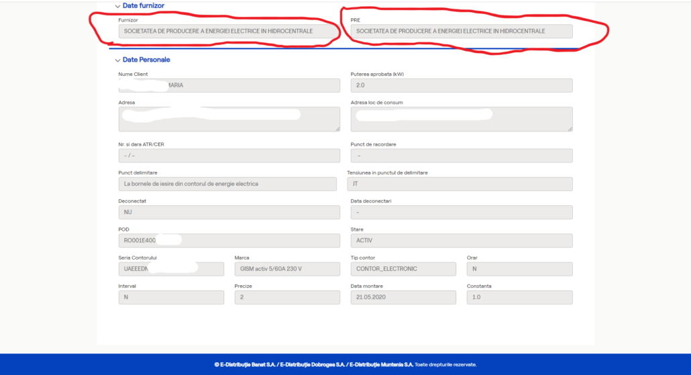Select the Stare field showing ACTIV
The image size is (691, 375).
coord(461,240)
